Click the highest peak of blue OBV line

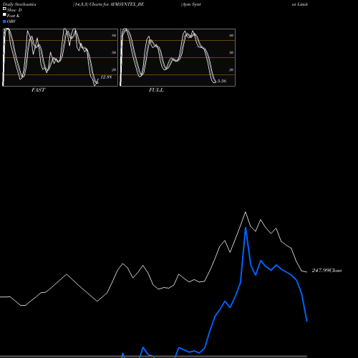(x=246, y=228)
